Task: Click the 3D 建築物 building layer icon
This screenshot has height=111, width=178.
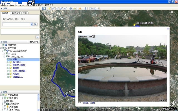Action: pos(8,104)
